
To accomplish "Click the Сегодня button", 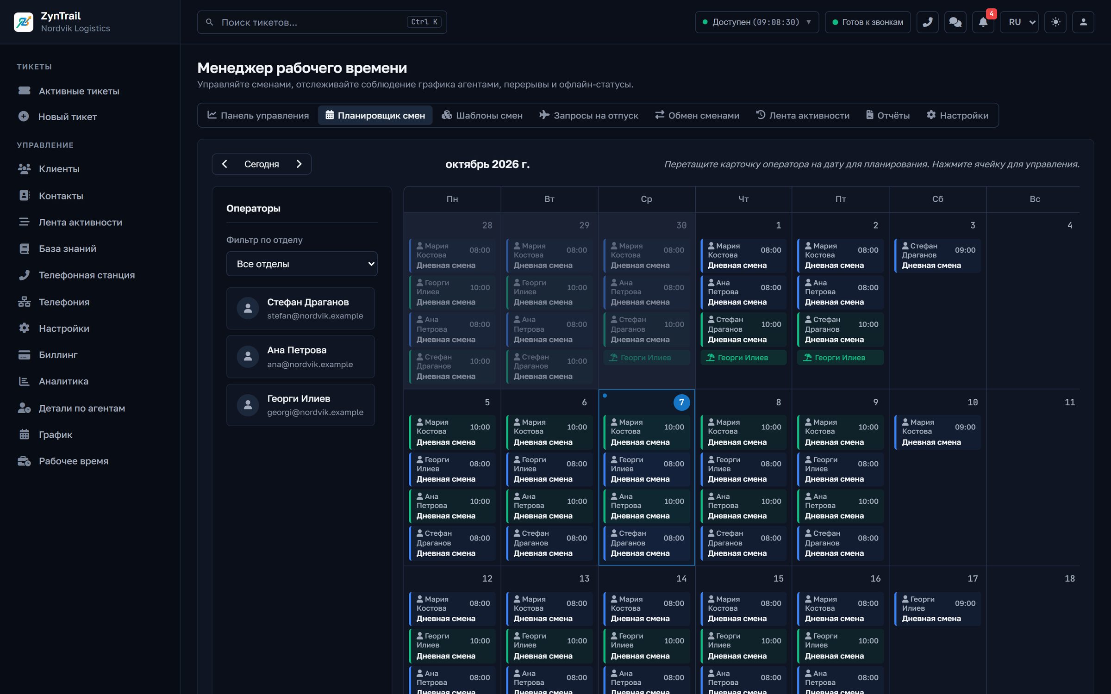I will tap(262, 164).
